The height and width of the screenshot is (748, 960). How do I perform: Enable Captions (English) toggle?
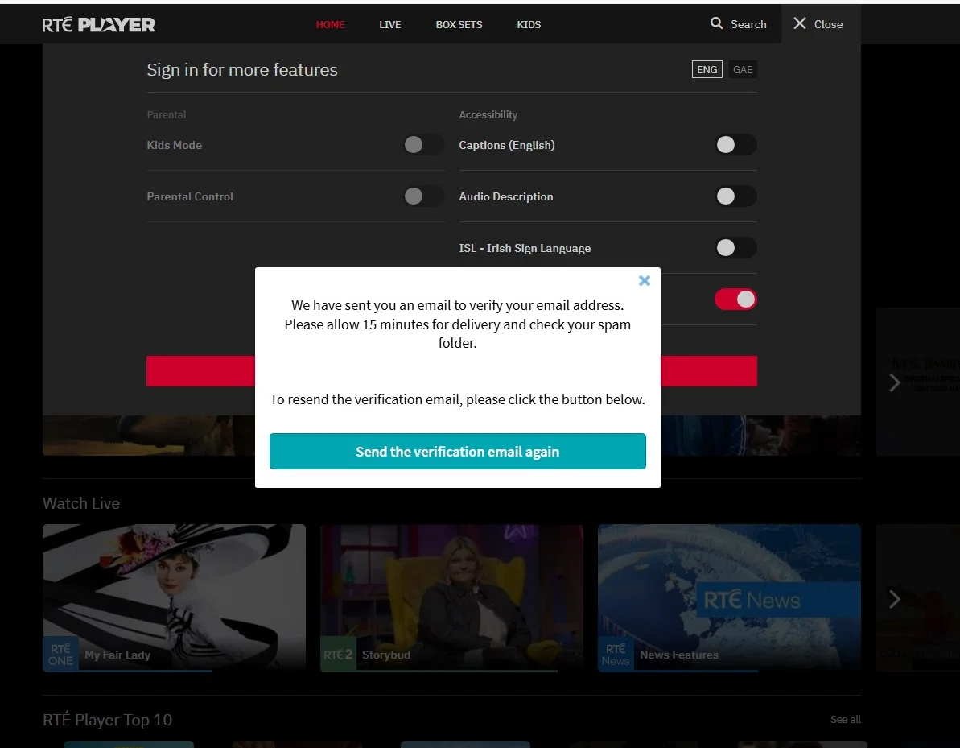coord(736,145)
